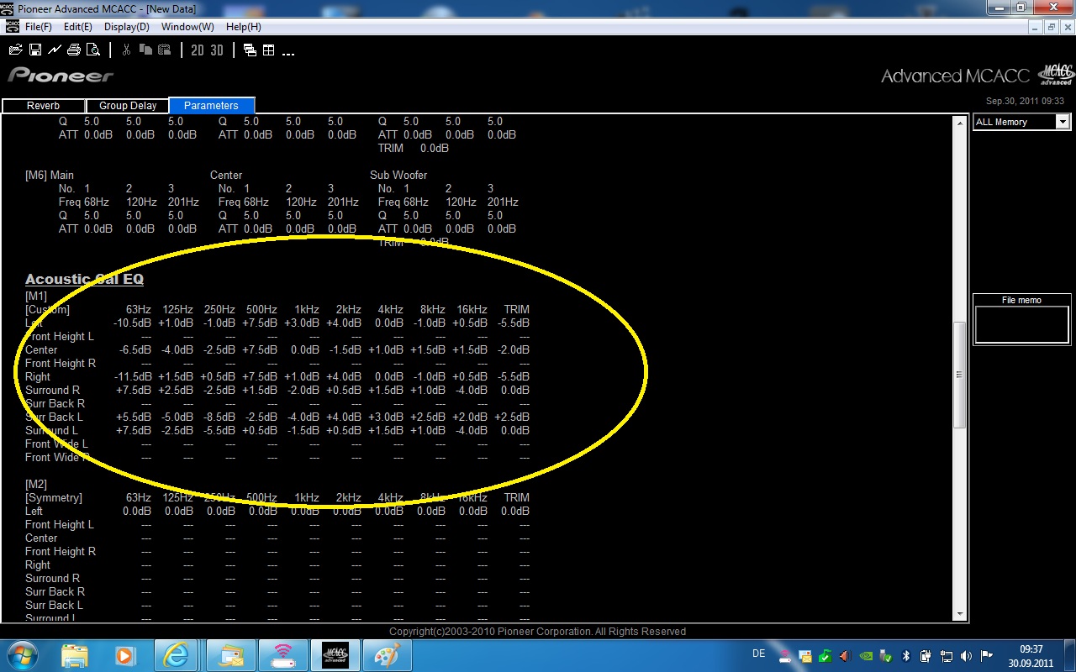Switch to 3D graph display
Viewport: 1076px width, 672px height.
(x=217, y=50)
